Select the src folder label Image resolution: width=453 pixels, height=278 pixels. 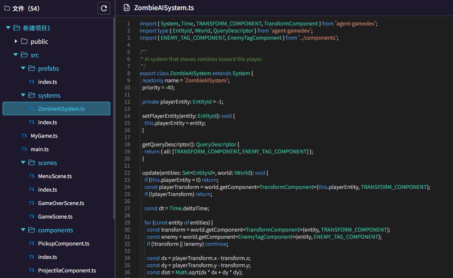tap(35, 55)
